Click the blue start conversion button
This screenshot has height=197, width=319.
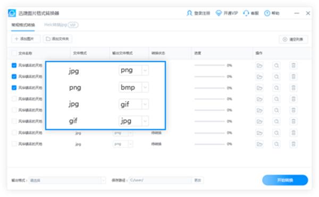[285, 180]
